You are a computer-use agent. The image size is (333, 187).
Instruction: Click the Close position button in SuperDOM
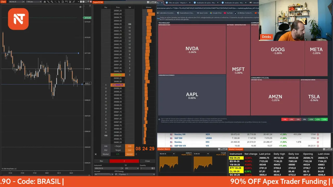click(148, 161)
